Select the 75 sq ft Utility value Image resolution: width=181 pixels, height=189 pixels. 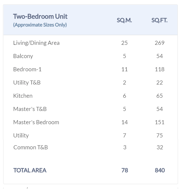coord(160,136)
